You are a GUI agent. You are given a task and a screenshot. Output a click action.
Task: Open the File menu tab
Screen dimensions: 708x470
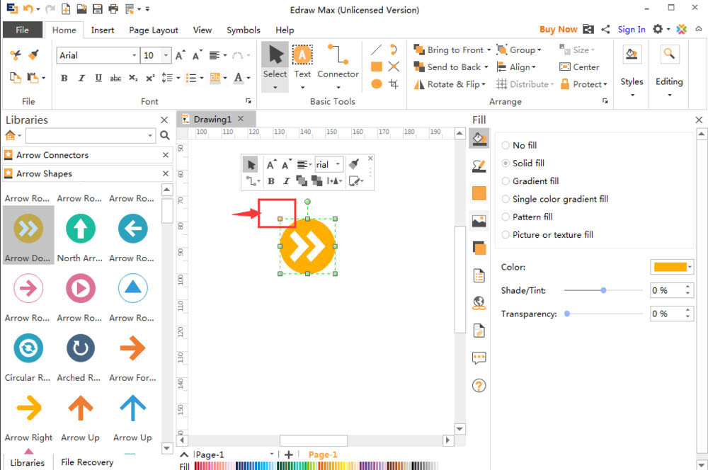click(x=23, y=30)
